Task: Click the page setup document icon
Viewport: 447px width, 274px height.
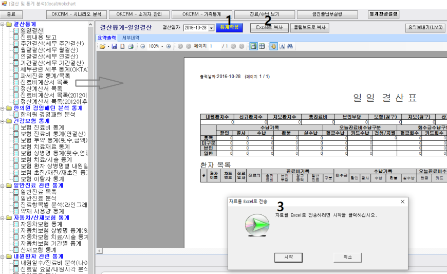Action: [122, 46]
